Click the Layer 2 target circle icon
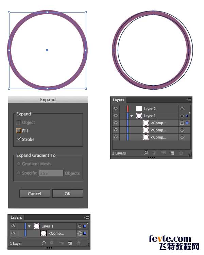The width and height of the screenshot is (204, 255). point(182,109)
